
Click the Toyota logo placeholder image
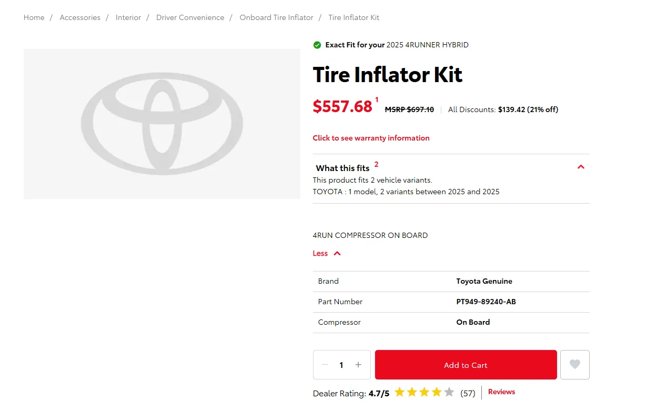pos(161,124)
